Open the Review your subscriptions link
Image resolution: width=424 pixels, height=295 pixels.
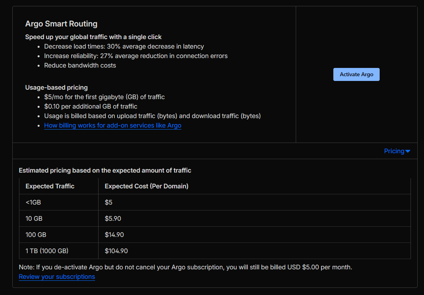coord(57,277)
